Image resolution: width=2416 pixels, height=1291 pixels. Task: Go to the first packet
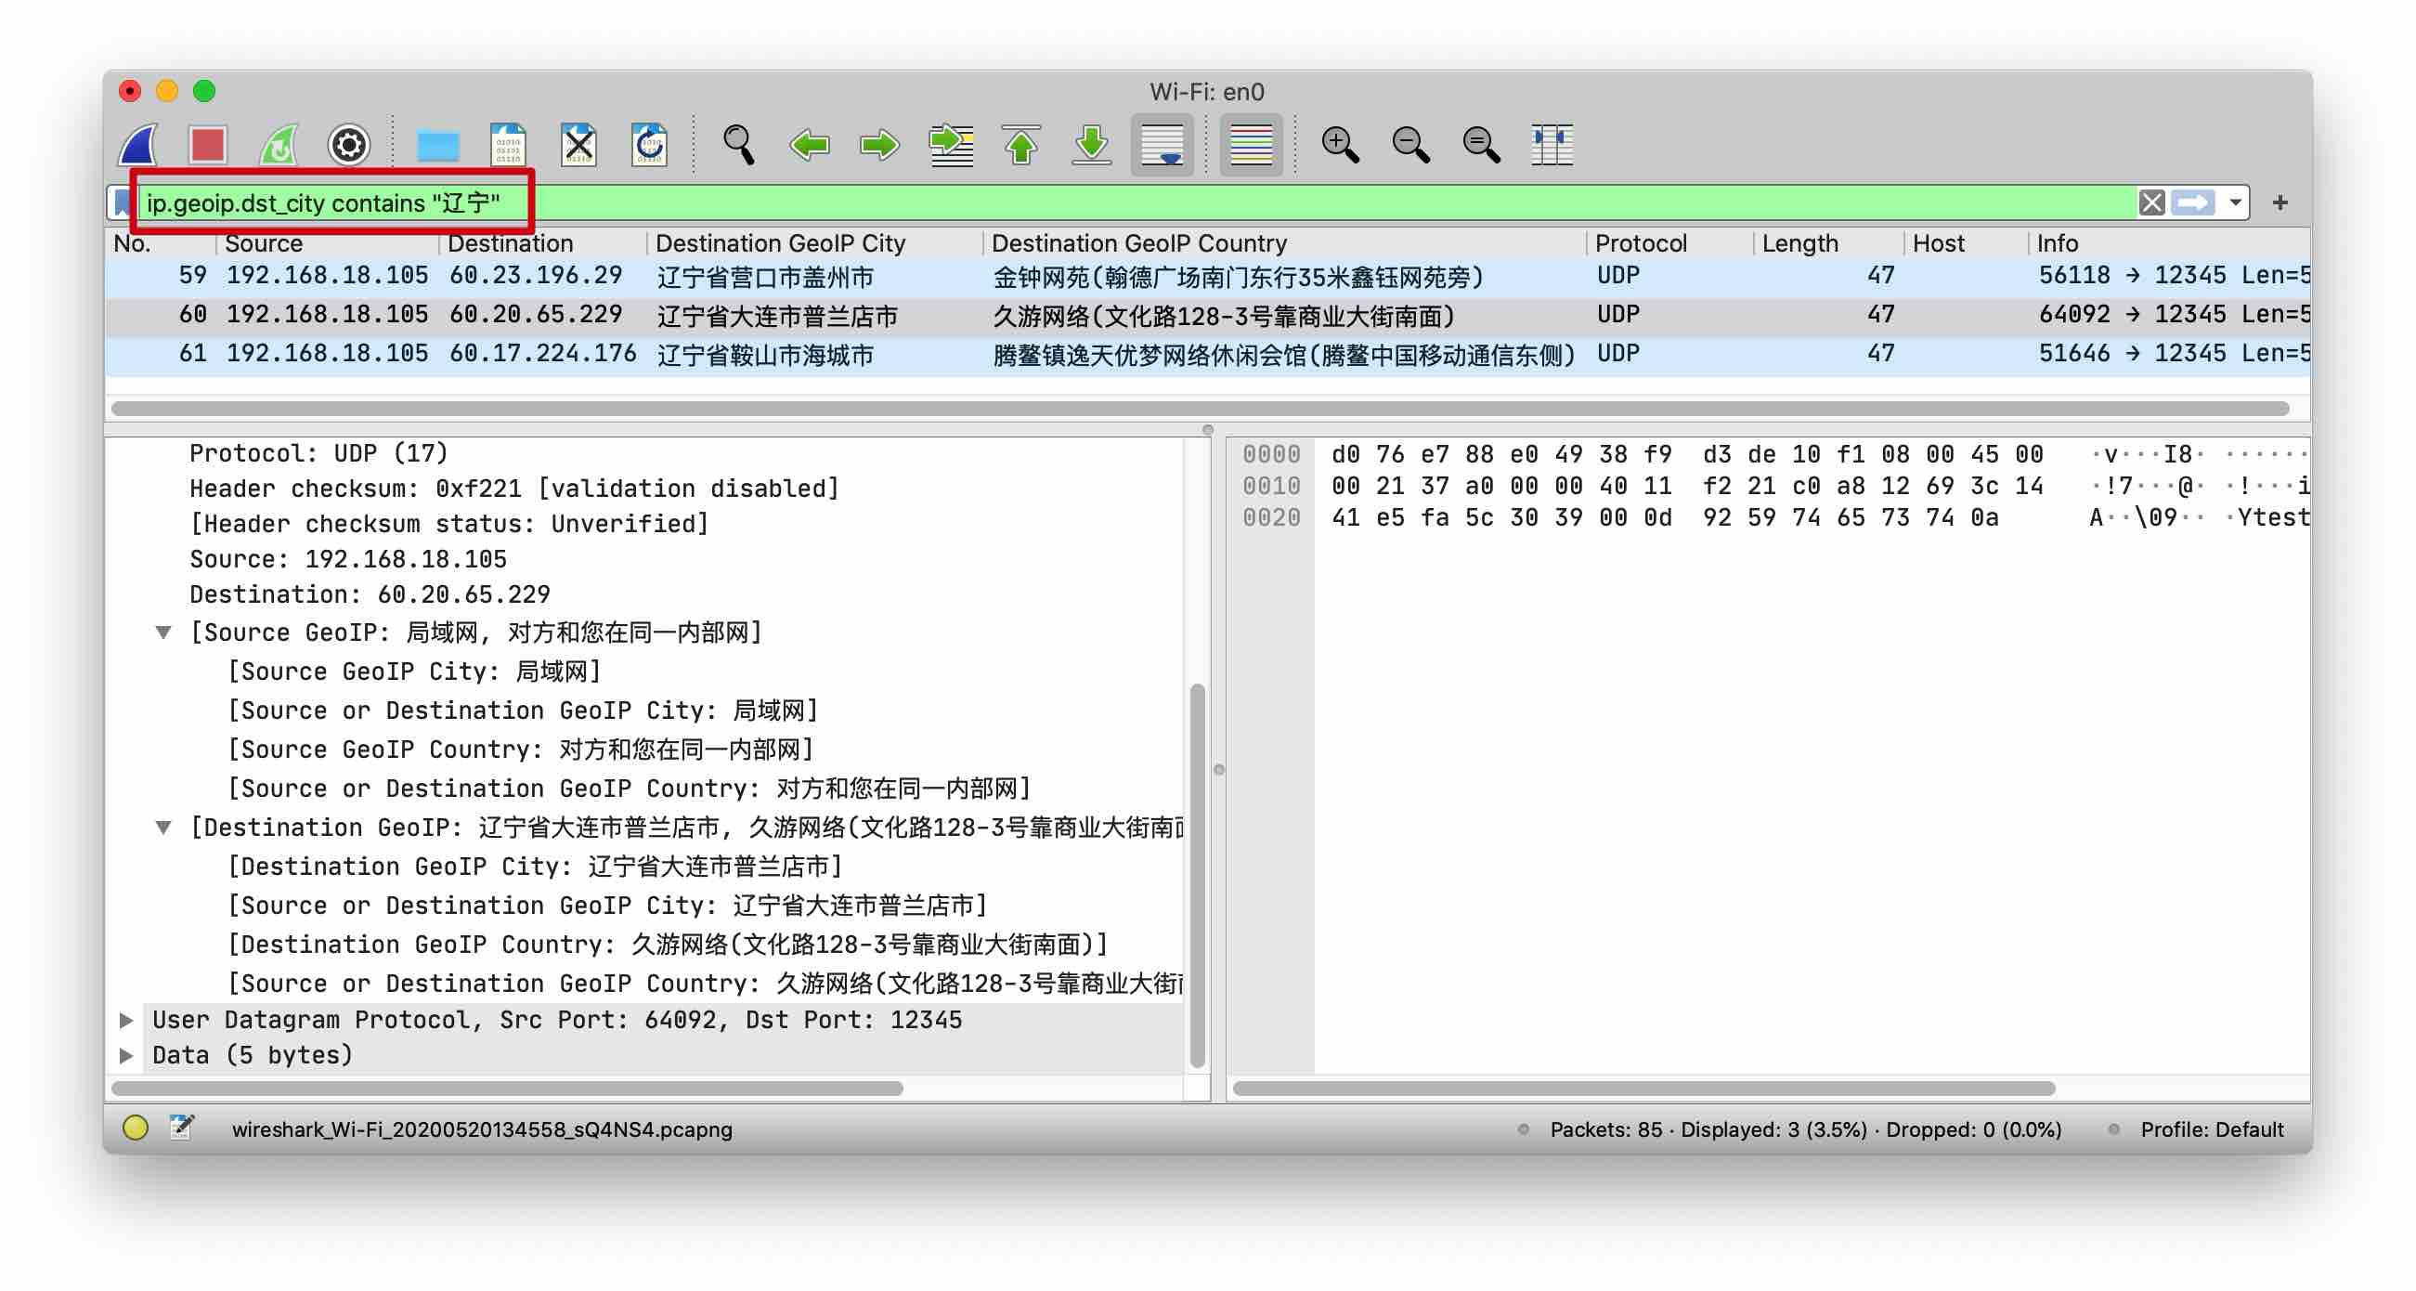tap(1020, 145)
